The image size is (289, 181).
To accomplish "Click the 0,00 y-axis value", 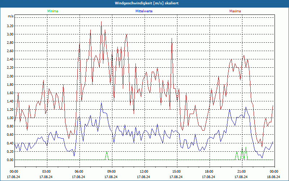I will point(10,160).
